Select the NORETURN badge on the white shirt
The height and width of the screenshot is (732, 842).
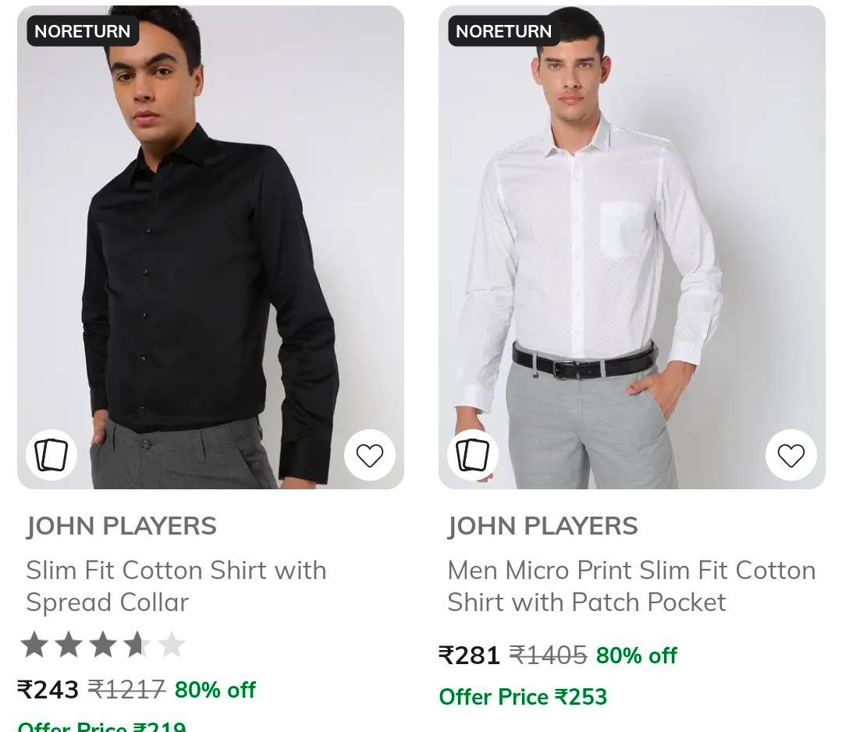[x=502, y=31]
